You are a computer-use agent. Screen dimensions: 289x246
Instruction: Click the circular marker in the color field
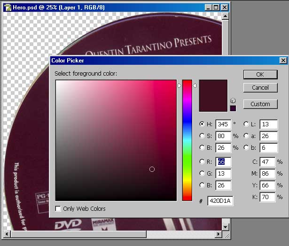point(152,169)
